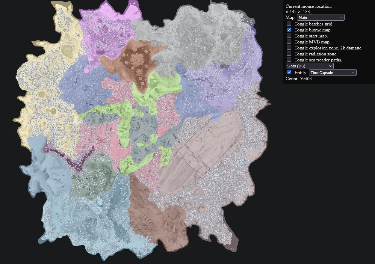Check Toggle sea treader paths box
Image resolution: width=375 pixels, height=264 pixels.
click(x=289, y=60)
